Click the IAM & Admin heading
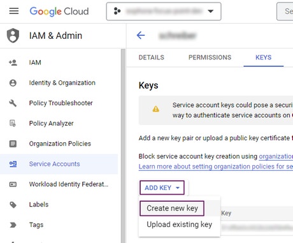Screen dimensions: 293x243 (55, 36)
